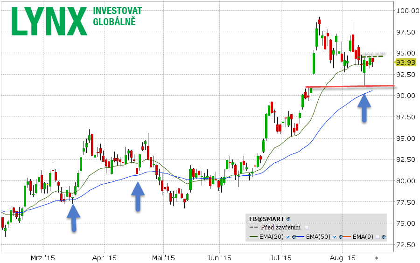Click the EMA(50) legend label
Image resolution: width=420 pixels, height=263 pixels.
pyautogui.click(x=318, y=237)
